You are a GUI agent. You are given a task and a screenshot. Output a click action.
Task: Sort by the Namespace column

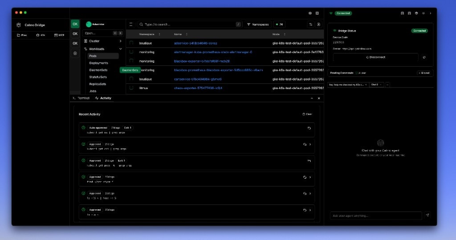pyautogui.click(x=150, y=34)
